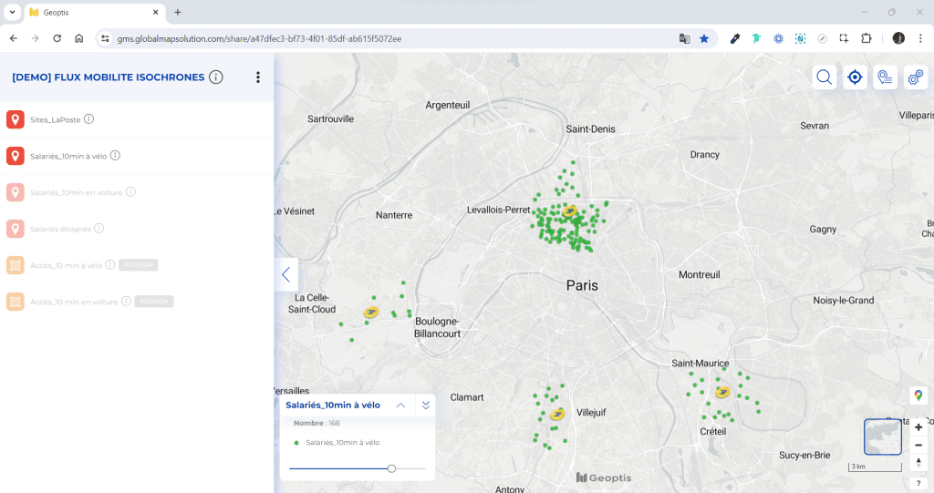Screen dimensions: 934x493
Task: Click the Nanterre map label
Action: click(394, 216)
